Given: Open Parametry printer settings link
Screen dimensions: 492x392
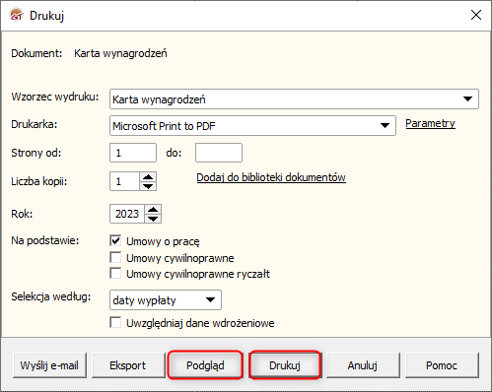Looking at the screenshot, I should click(430, 123).
